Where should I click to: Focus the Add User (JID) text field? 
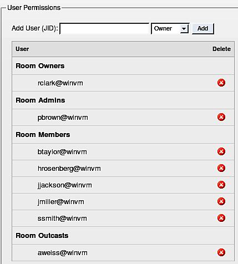click(104, 28)
